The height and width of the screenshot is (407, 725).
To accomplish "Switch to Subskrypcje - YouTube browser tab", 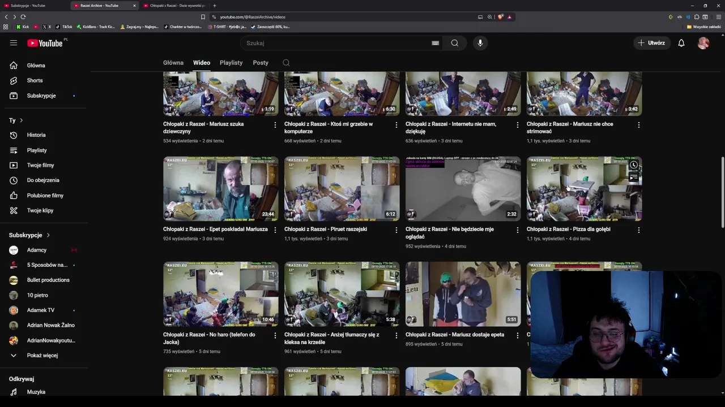I will tap(34, 6).
